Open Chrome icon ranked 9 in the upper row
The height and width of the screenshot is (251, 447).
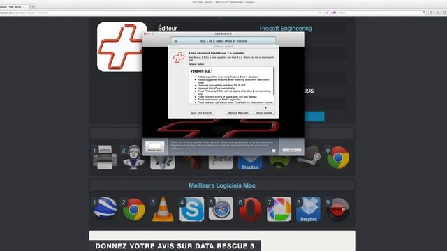338,158
